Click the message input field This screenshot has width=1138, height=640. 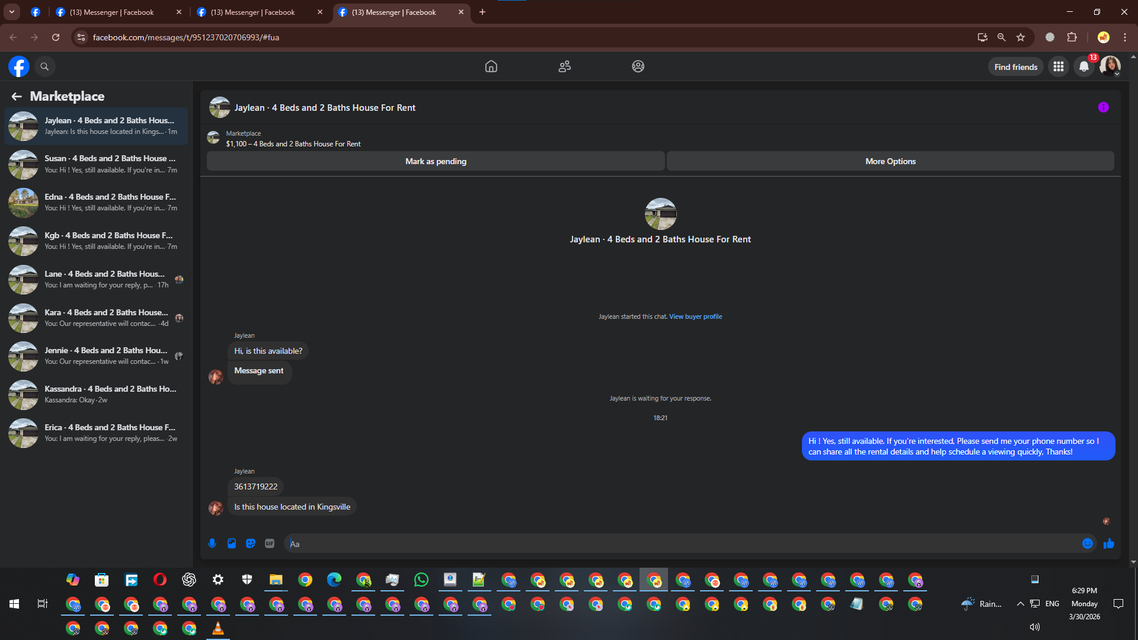tap(682, 543)
